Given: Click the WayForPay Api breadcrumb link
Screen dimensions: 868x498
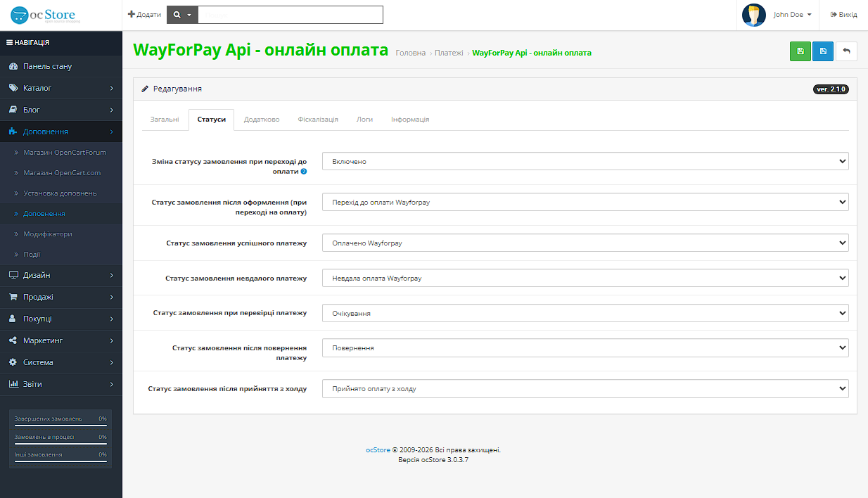Looking at the screenshot, I should point(532,53).
